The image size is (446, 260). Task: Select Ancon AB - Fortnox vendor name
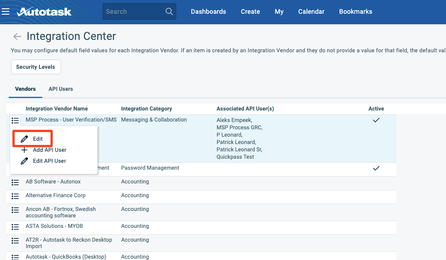click(61, 212)
